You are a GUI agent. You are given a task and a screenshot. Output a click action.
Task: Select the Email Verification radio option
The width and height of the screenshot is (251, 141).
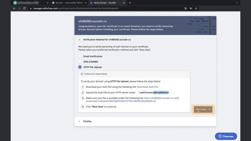(80, 56)
